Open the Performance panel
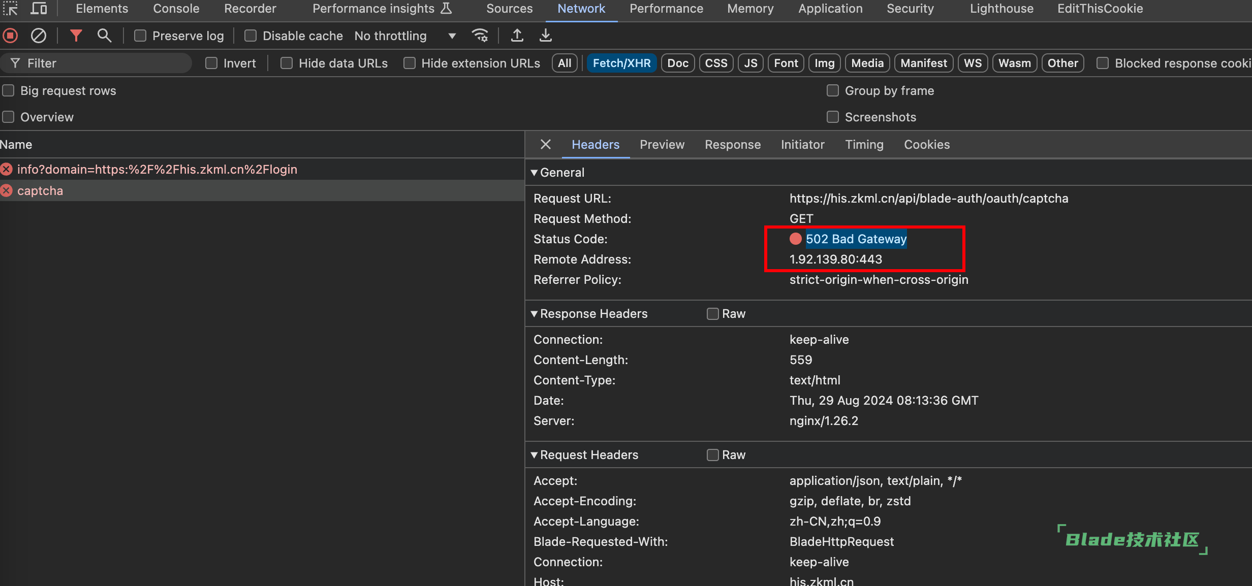Screen dimensions: 1252x586 (x=667, y=9)
